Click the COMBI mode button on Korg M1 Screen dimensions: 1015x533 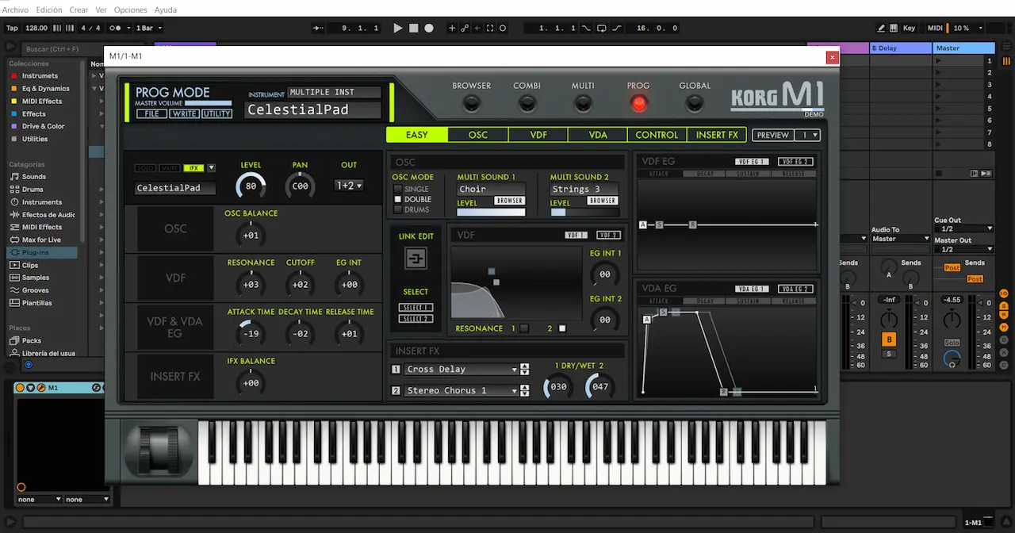(527, 103)
